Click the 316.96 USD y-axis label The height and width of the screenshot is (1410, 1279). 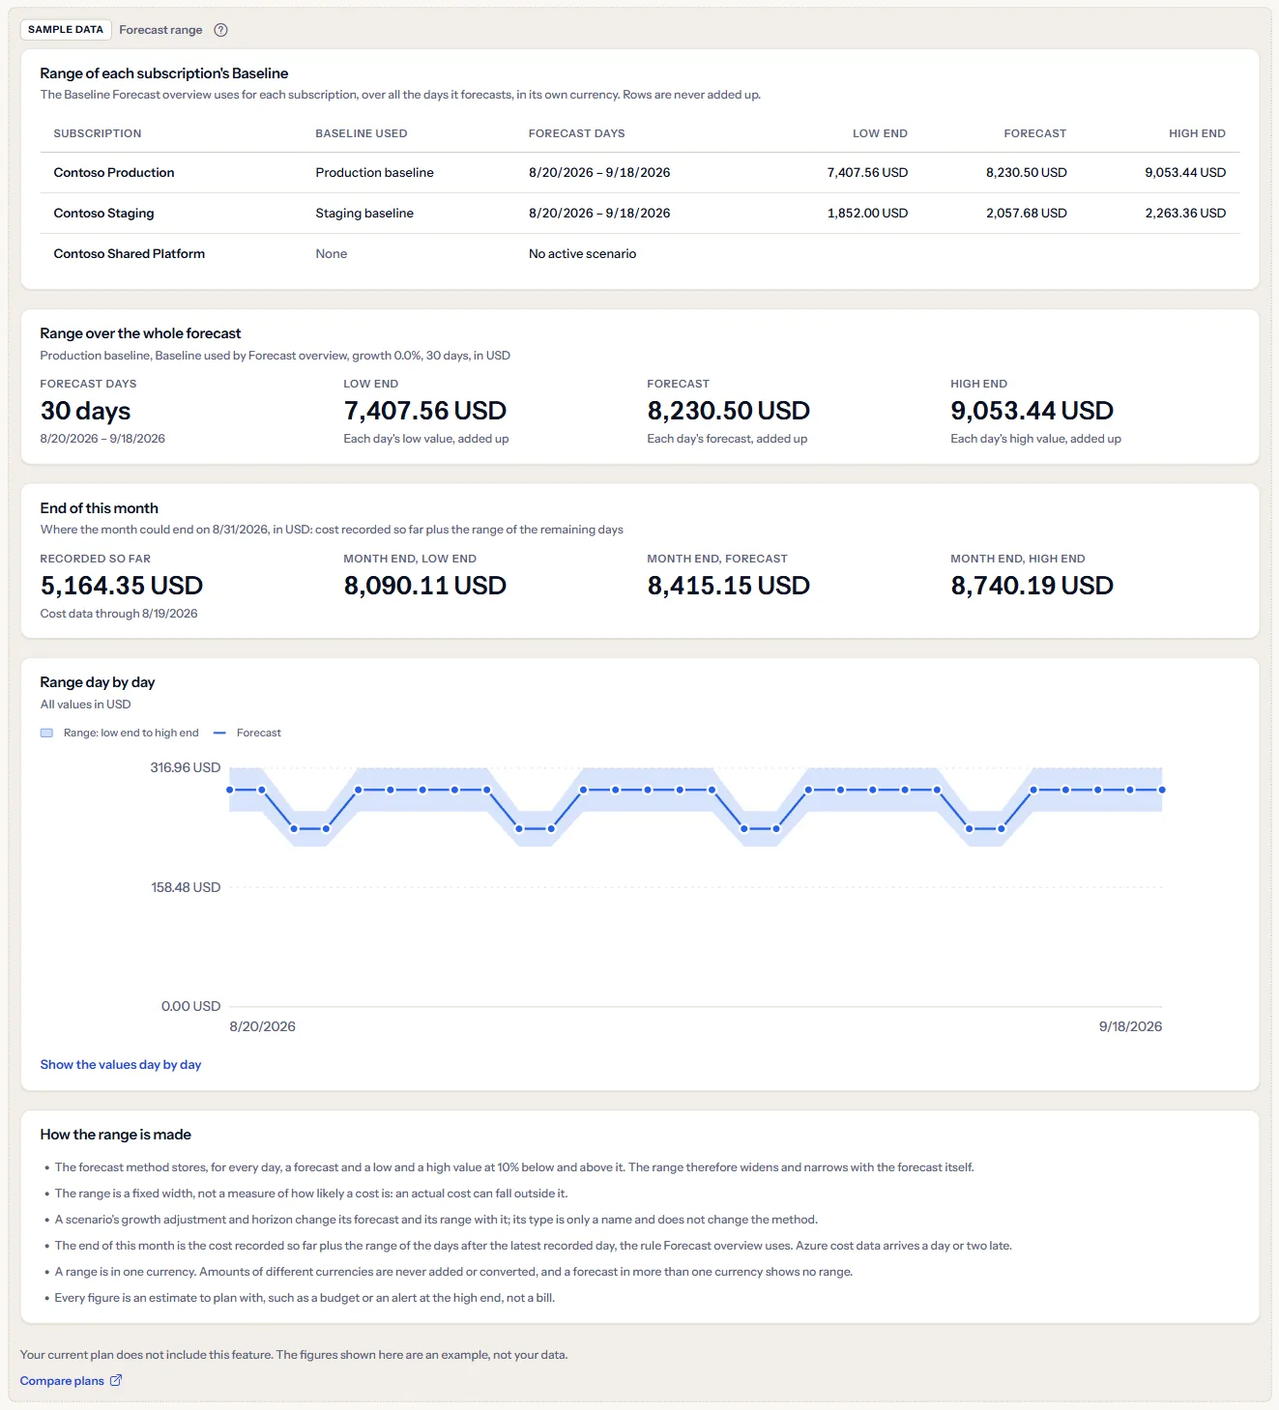click(186, 768)
